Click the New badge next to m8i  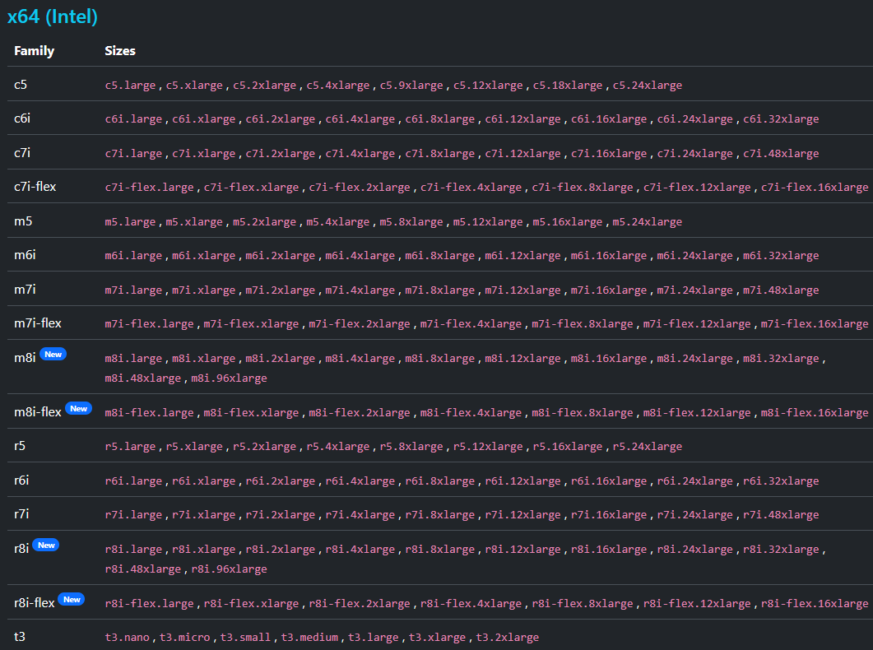[53, 355]
